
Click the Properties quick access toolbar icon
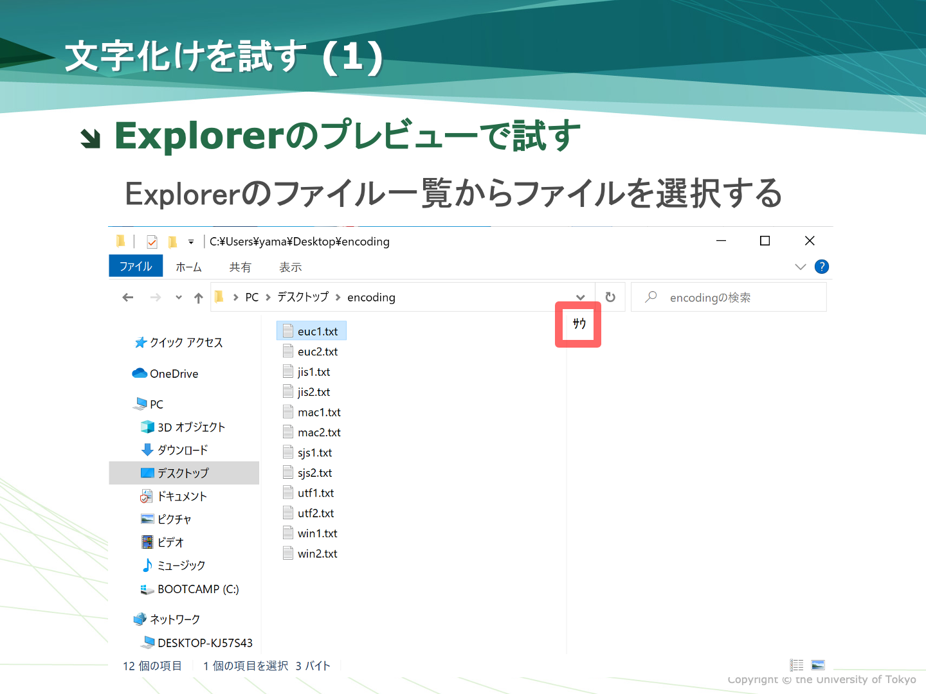pos(152,242)
